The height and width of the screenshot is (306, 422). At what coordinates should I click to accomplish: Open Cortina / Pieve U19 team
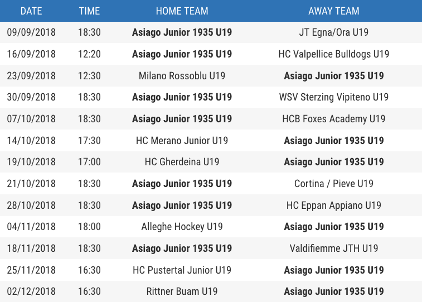point(334,184)
